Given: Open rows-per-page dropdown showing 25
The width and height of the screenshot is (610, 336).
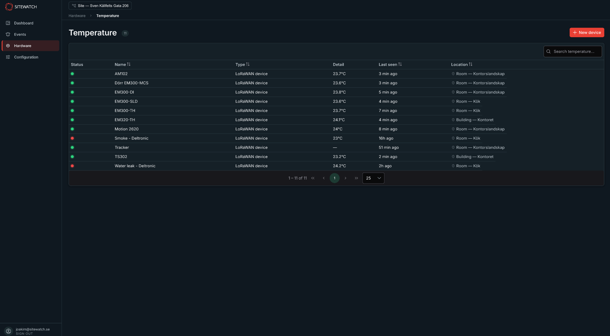Looking at the screenshot, I should coord(373,178).
